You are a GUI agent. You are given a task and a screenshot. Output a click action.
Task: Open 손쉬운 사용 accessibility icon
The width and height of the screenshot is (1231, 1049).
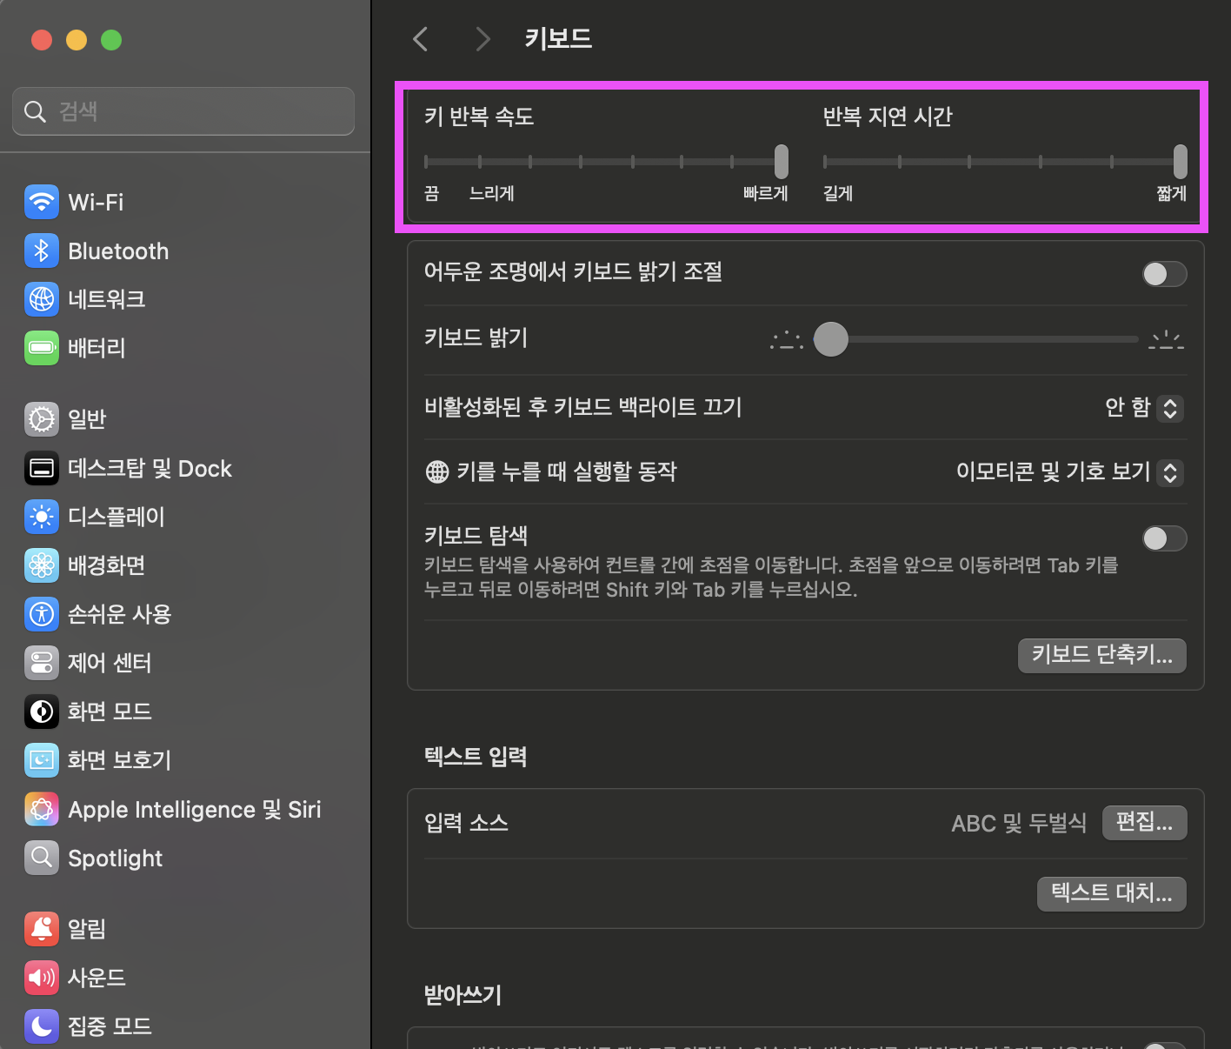point(42,614)
